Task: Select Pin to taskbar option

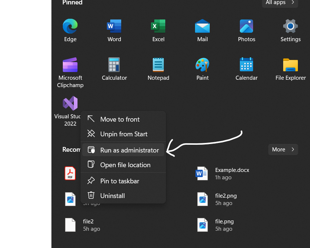Action: click(x=123, y=181)
